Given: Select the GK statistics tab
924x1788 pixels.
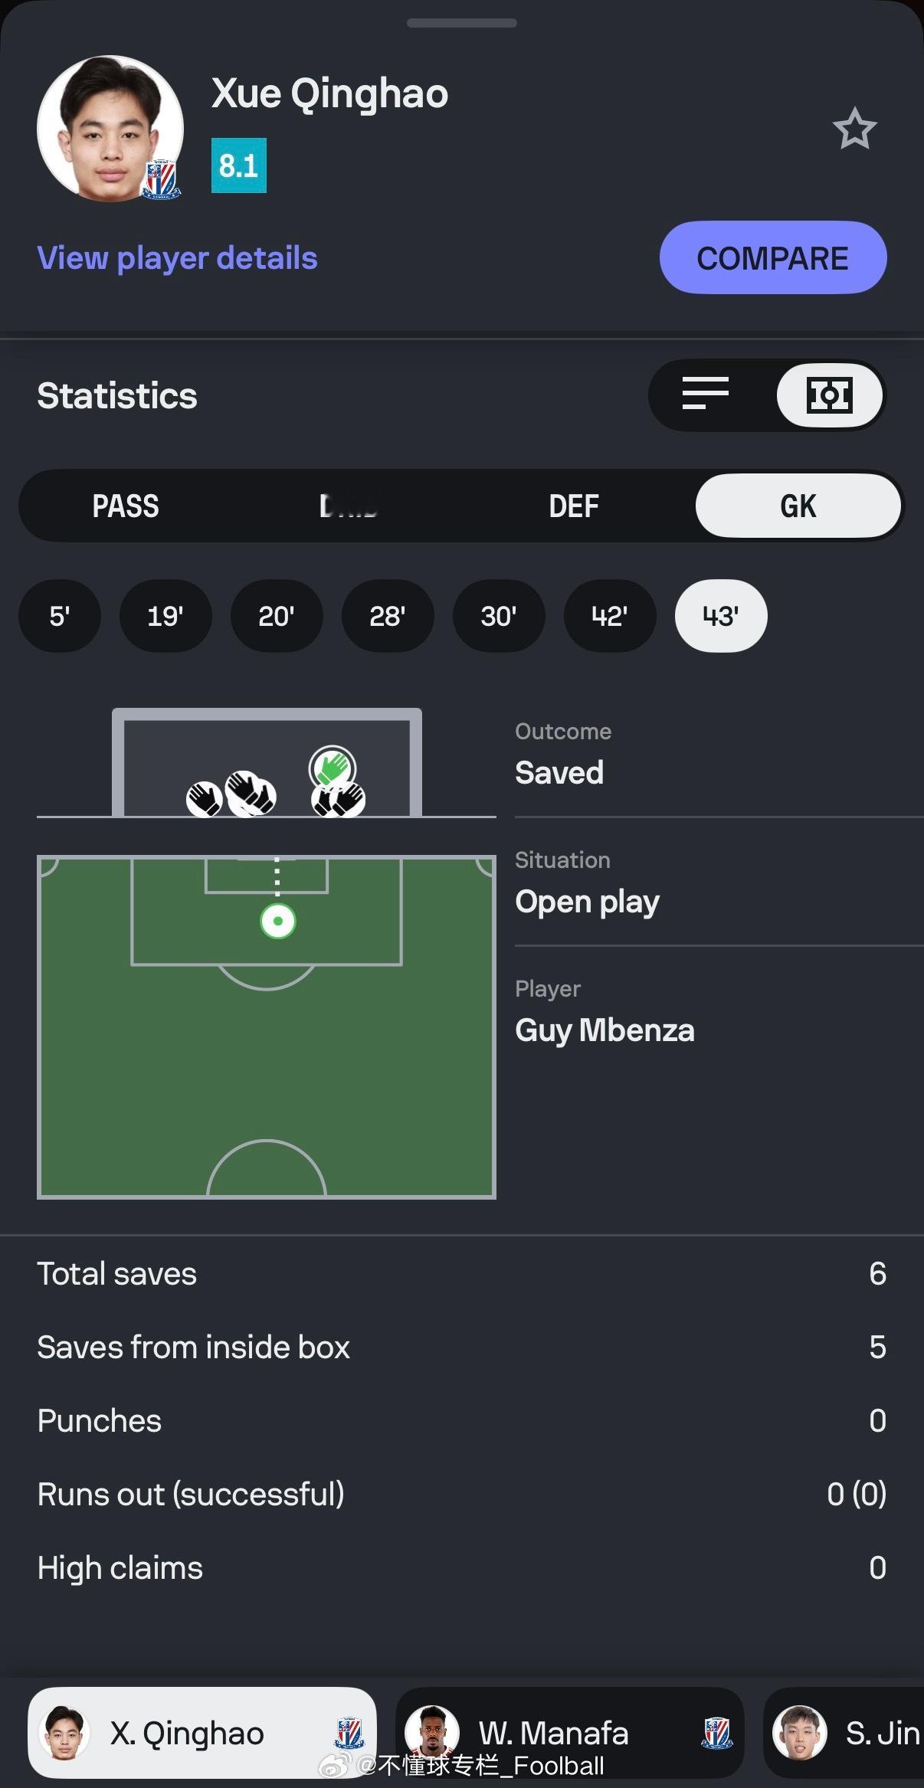Looking at the screenshot, I should (798, 506).
